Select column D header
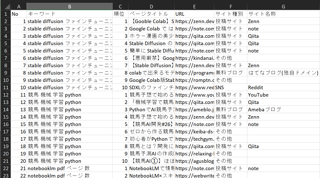 pos(152,7)
